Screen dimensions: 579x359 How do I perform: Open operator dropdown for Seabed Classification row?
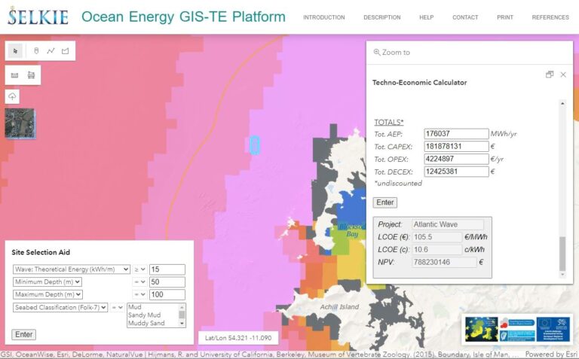pyautogui.click(x=117, y=307)
